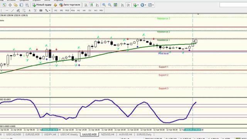Open the MetaEditor yellow book icon
247x139 pixels.
tap(55, 5)
